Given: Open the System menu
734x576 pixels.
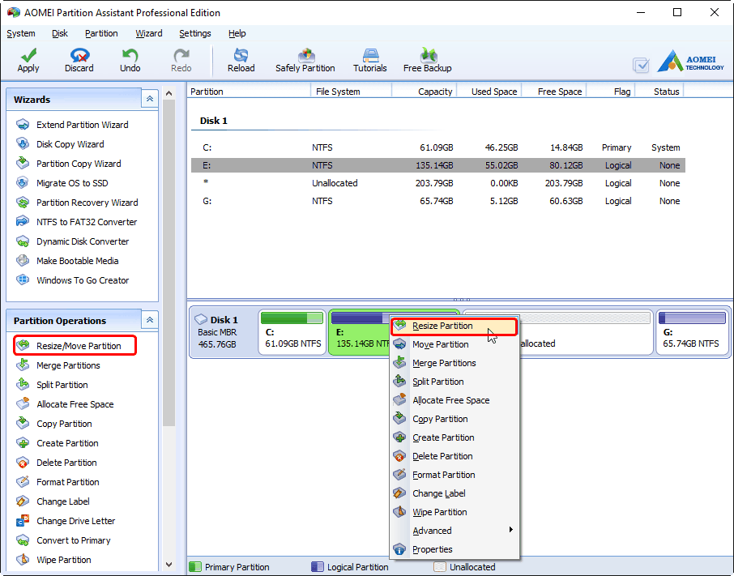Looking at the screenshot, I should [21, 33].
